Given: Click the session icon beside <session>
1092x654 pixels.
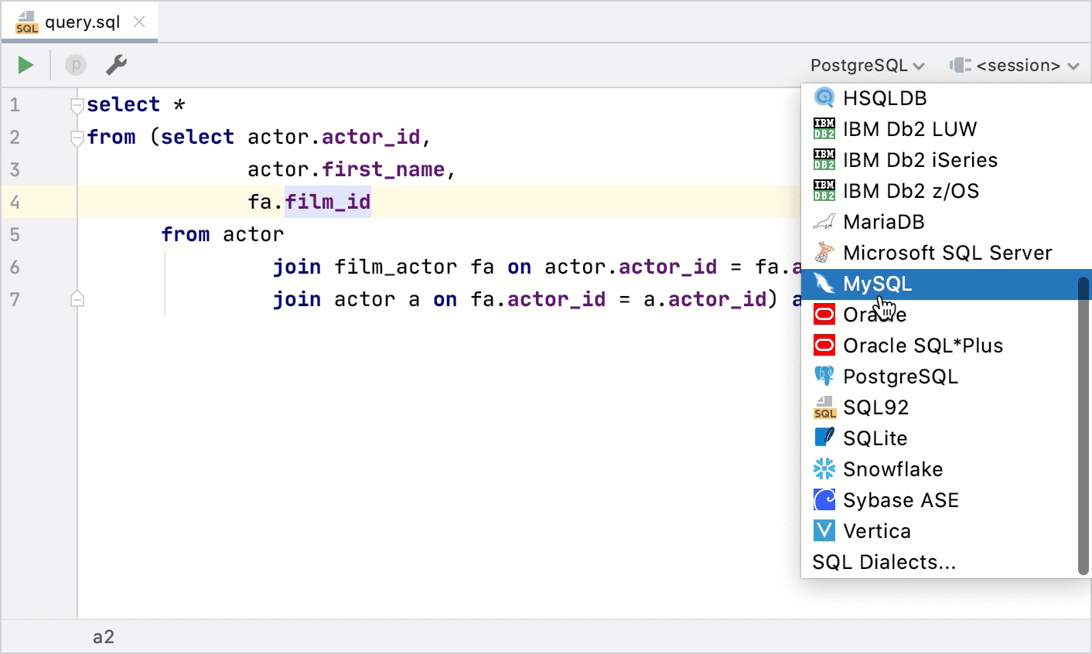Looking at the screenshot, I should (x=959, y=65).
